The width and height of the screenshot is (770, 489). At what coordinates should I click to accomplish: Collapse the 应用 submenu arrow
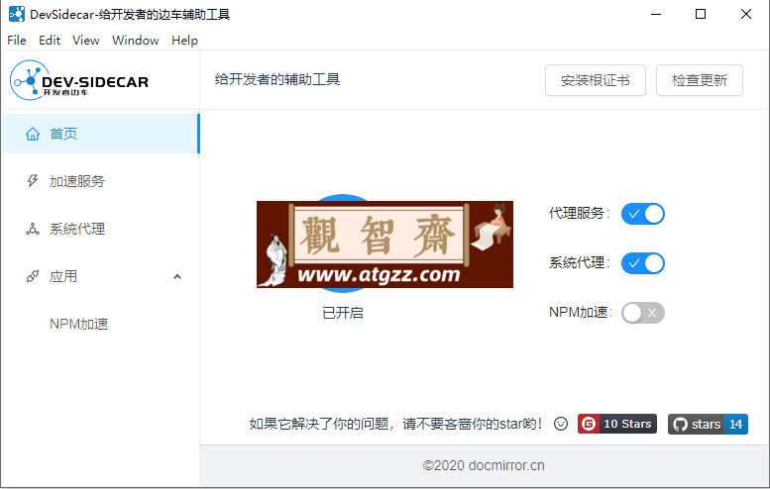pos(177,276)
